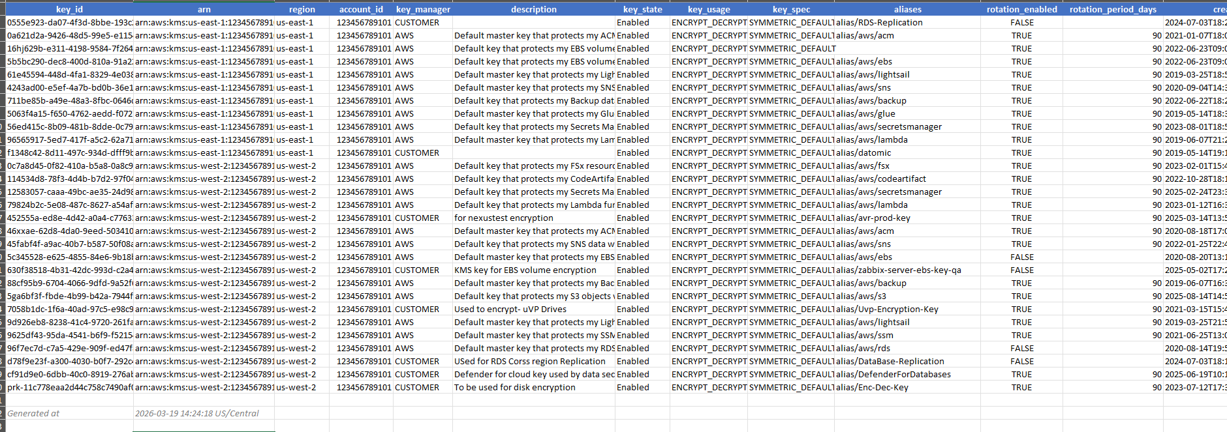Select key_id cell starting with prk-11c778eaa2d44c
Image resolution: width=1227 pixels, height=432 pixels.
pos(69,387)
